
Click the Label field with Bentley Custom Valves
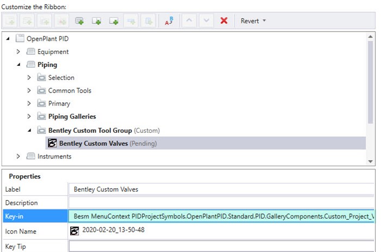[x=221, y=189]
